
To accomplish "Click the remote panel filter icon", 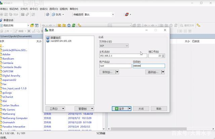I will pyautogui.click(x=139, y=25).
